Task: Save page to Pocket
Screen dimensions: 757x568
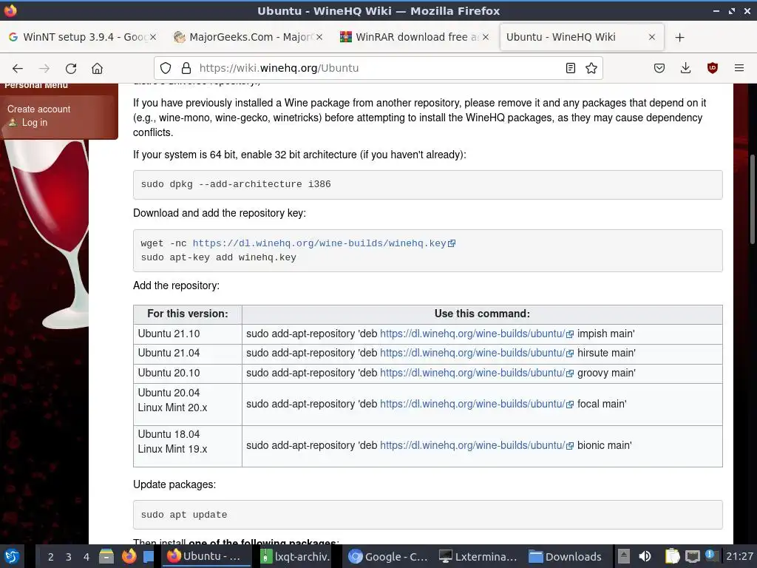Action: pos(659,68)
